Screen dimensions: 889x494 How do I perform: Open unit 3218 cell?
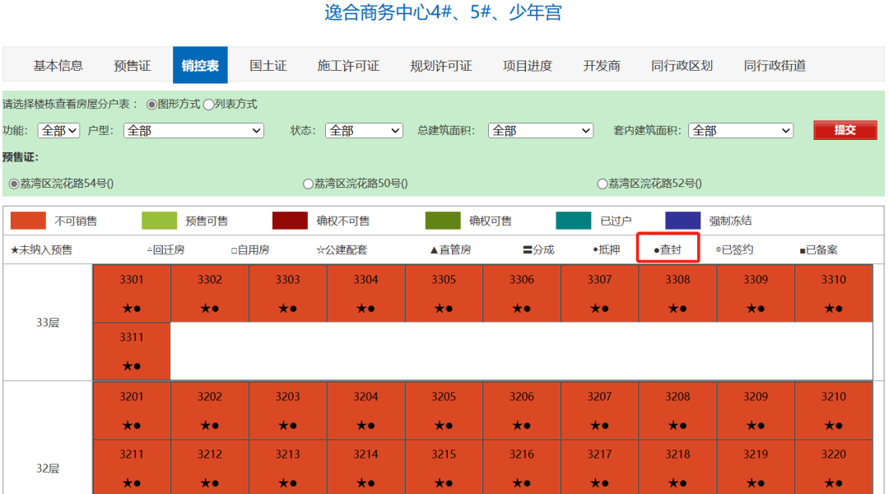pos(677,468)
